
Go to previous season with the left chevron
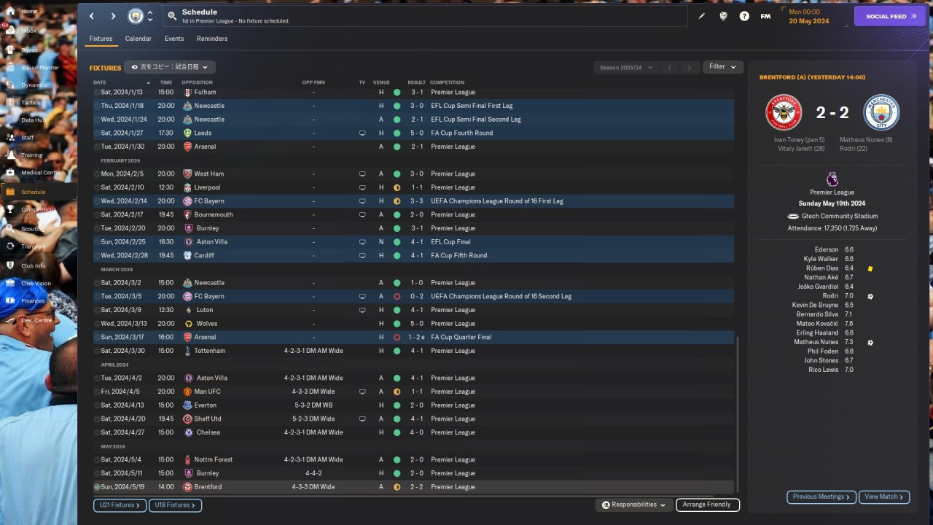(x=670, y=67)
